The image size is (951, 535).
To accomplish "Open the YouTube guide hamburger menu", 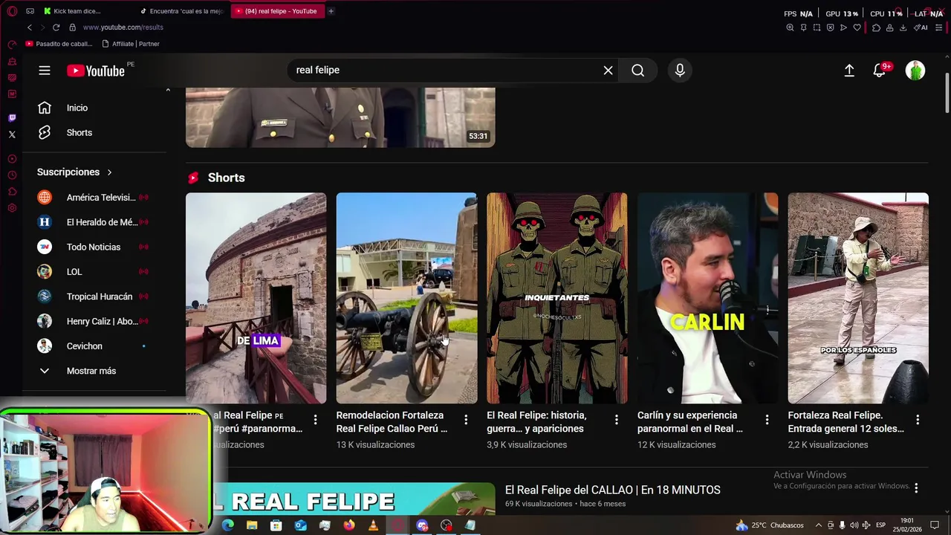I will click(x=45, y=70).
